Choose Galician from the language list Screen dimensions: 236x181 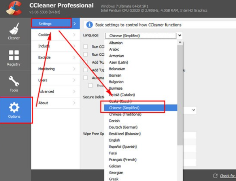tap(141, 166)
